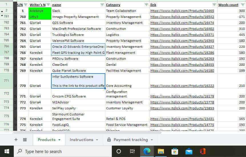Open Microsoft Store from taskbar
The image size is (246, 157).
pyautogui.click(x=175, y=151)
